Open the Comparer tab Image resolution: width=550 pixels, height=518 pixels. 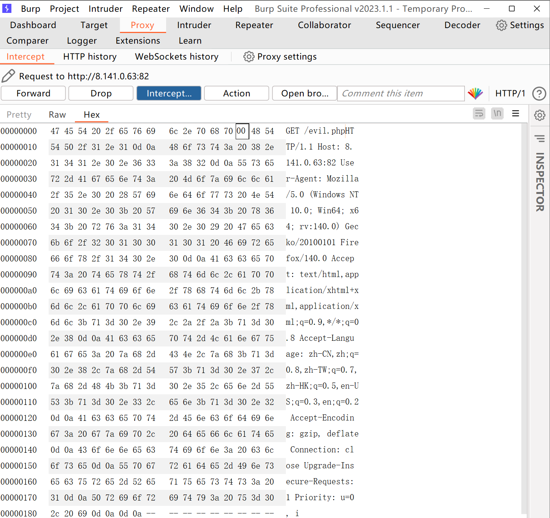27,41
